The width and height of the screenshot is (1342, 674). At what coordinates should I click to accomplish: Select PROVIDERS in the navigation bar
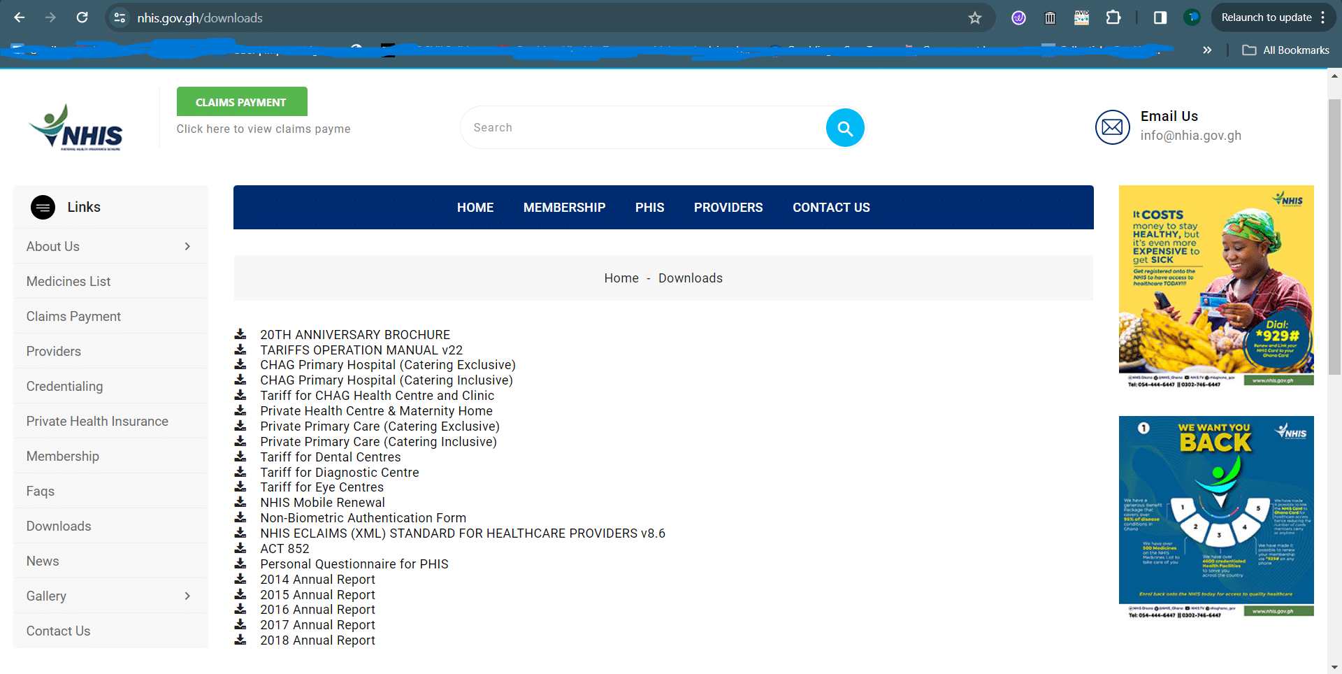(x=728, y=208)
